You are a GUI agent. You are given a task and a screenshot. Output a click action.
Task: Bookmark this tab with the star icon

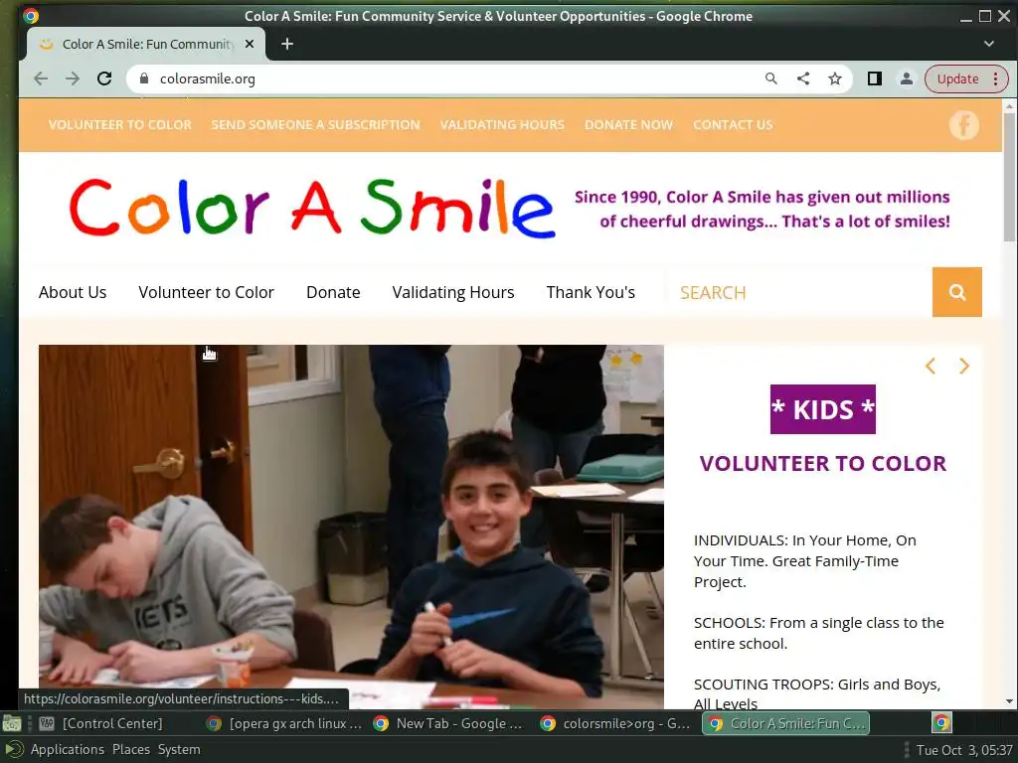pos(835,78)
